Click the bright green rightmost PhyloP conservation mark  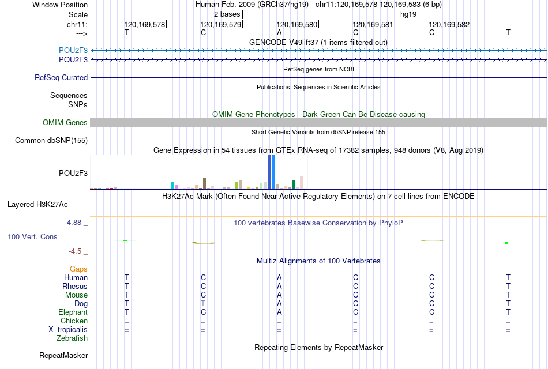507,243
